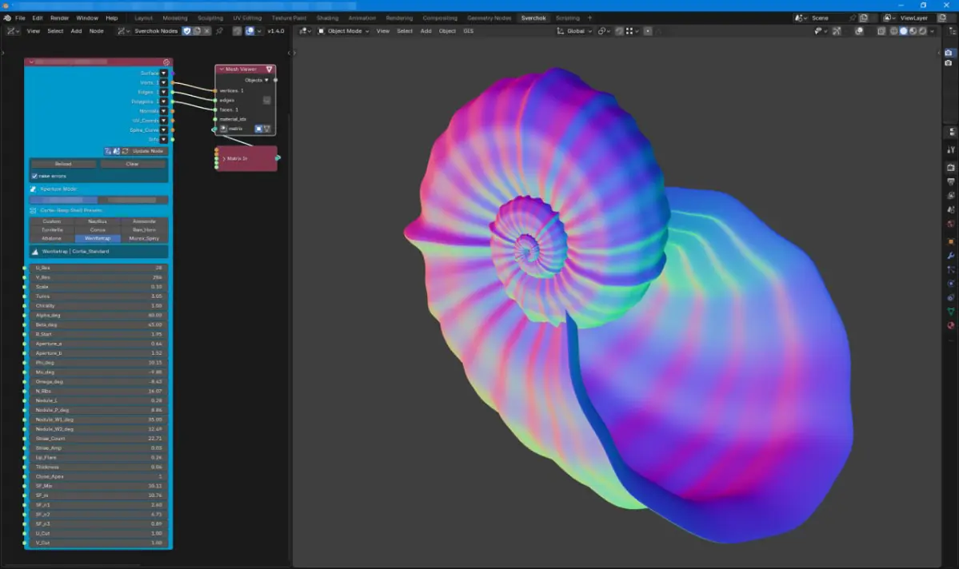The image size is (959, 569).
Task: Switch to the Scripting workspace tab
Action: [567, 18]
